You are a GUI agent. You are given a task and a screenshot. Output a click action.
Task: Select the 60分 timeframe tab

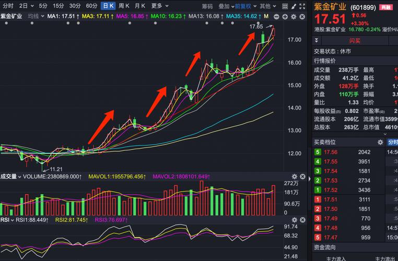click(91, 6)
